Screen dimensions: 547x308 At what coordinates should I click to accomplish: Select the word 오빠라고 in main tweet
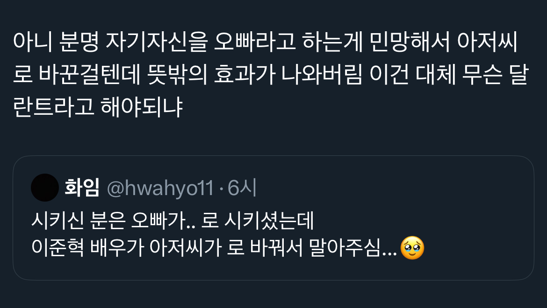click(255, 42)
